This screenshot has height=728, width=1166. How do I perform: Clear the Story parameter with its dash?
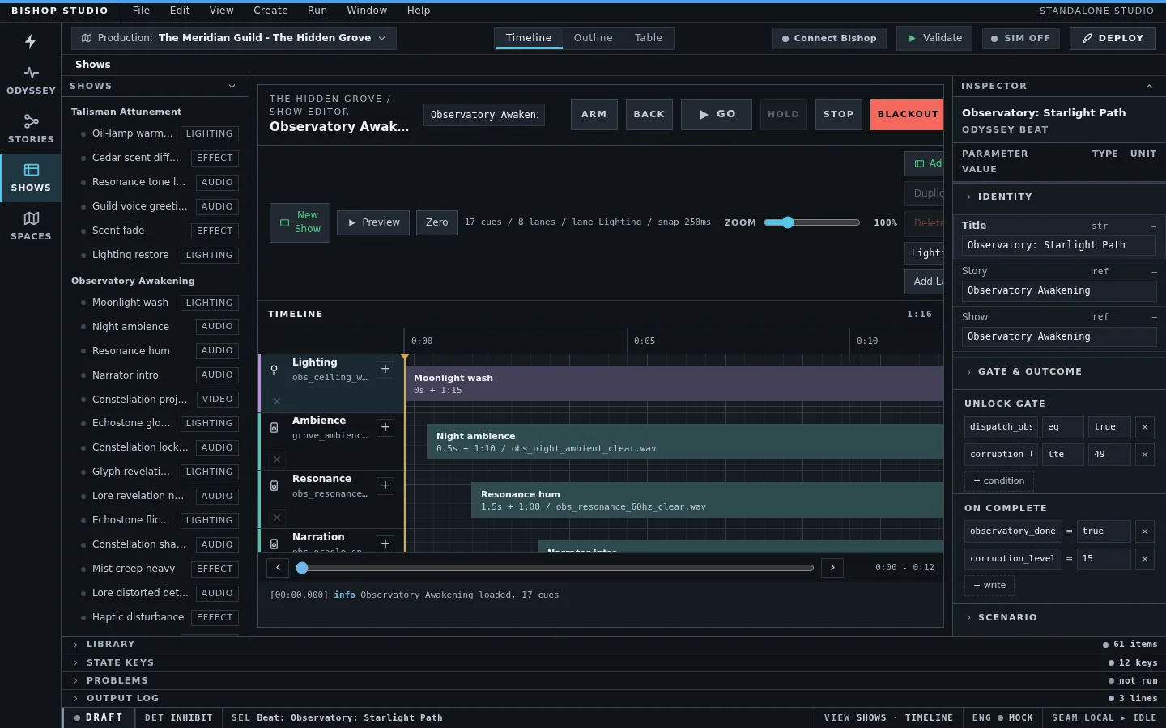point(1153,272)
